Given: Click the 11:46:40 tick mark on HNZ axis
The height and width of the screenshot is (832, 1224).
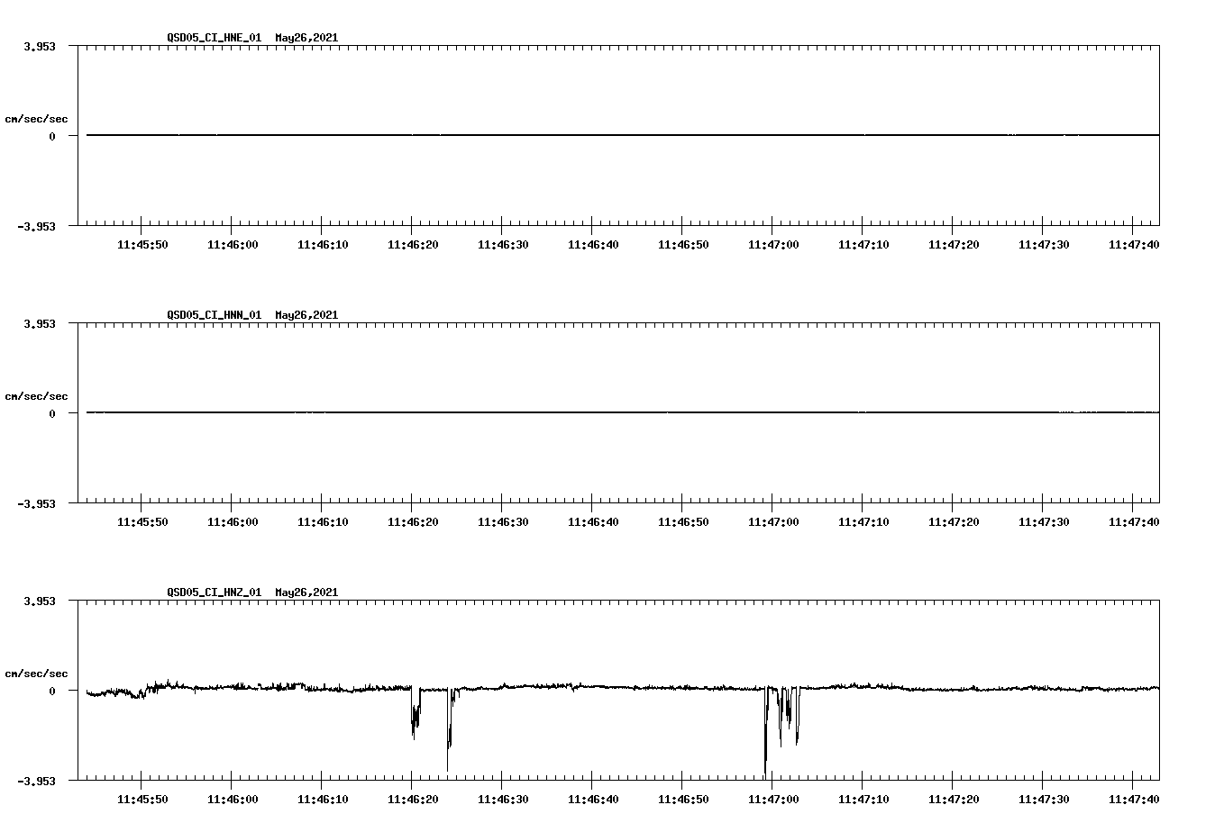Looking at the screenshot, I should (593, 780).
